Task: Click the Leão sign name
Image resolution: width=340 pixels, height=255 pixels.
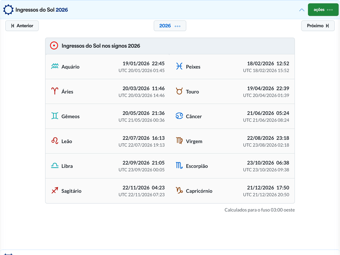Action: [x=66, y=141]
